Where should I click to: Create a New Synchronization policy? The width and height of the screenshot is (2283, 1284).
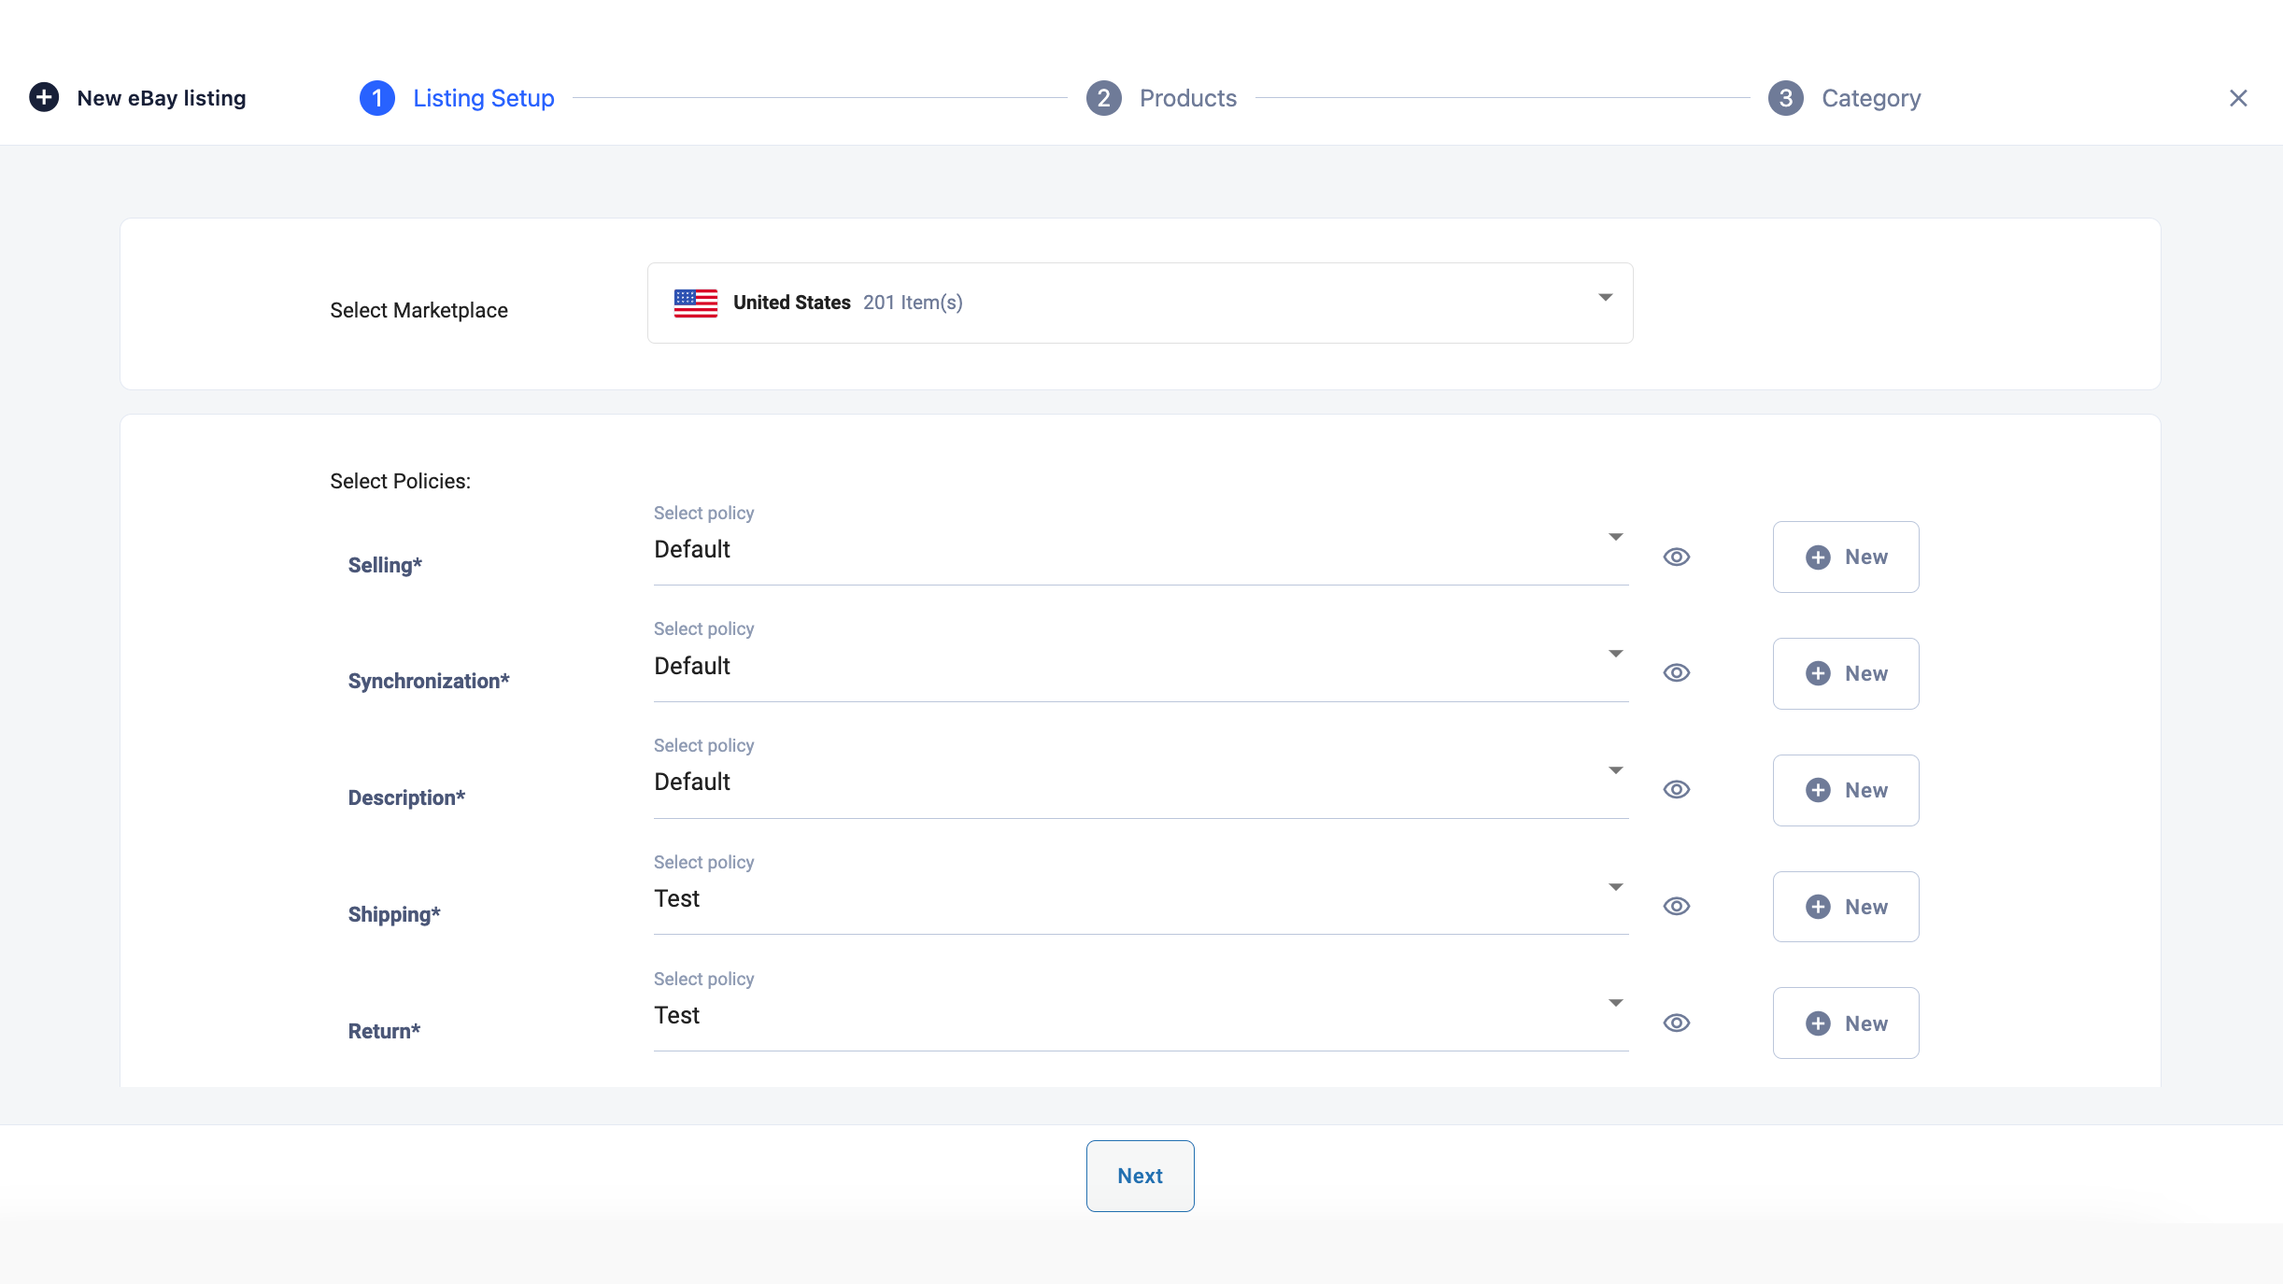click(1846, 673)
